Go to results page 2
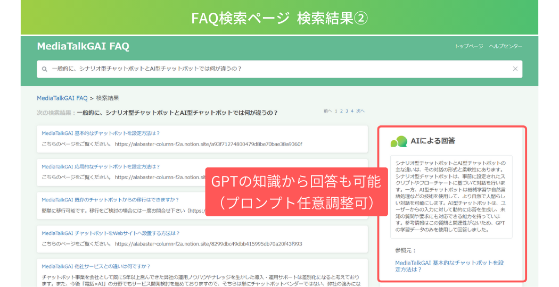Screen dimensions: 559x287 [x=341, y=111]
